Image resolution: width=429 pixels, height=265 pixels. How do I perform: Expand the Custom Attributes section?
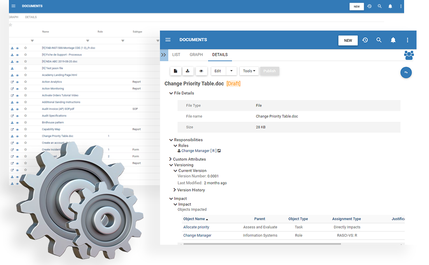coord(171,159)
